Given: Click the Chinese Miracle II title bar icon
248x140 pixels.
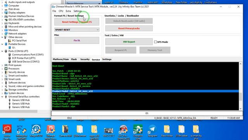Looking at the screenshot, I should pos(53,7).
